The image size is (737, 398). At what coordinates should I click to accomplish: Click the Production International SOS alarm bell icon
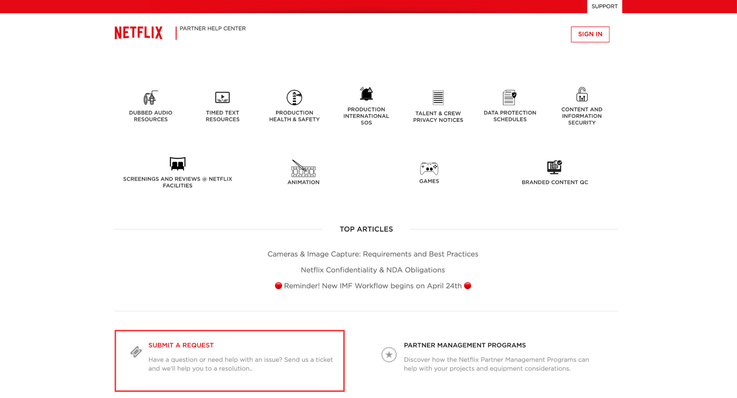coord(366,94)
